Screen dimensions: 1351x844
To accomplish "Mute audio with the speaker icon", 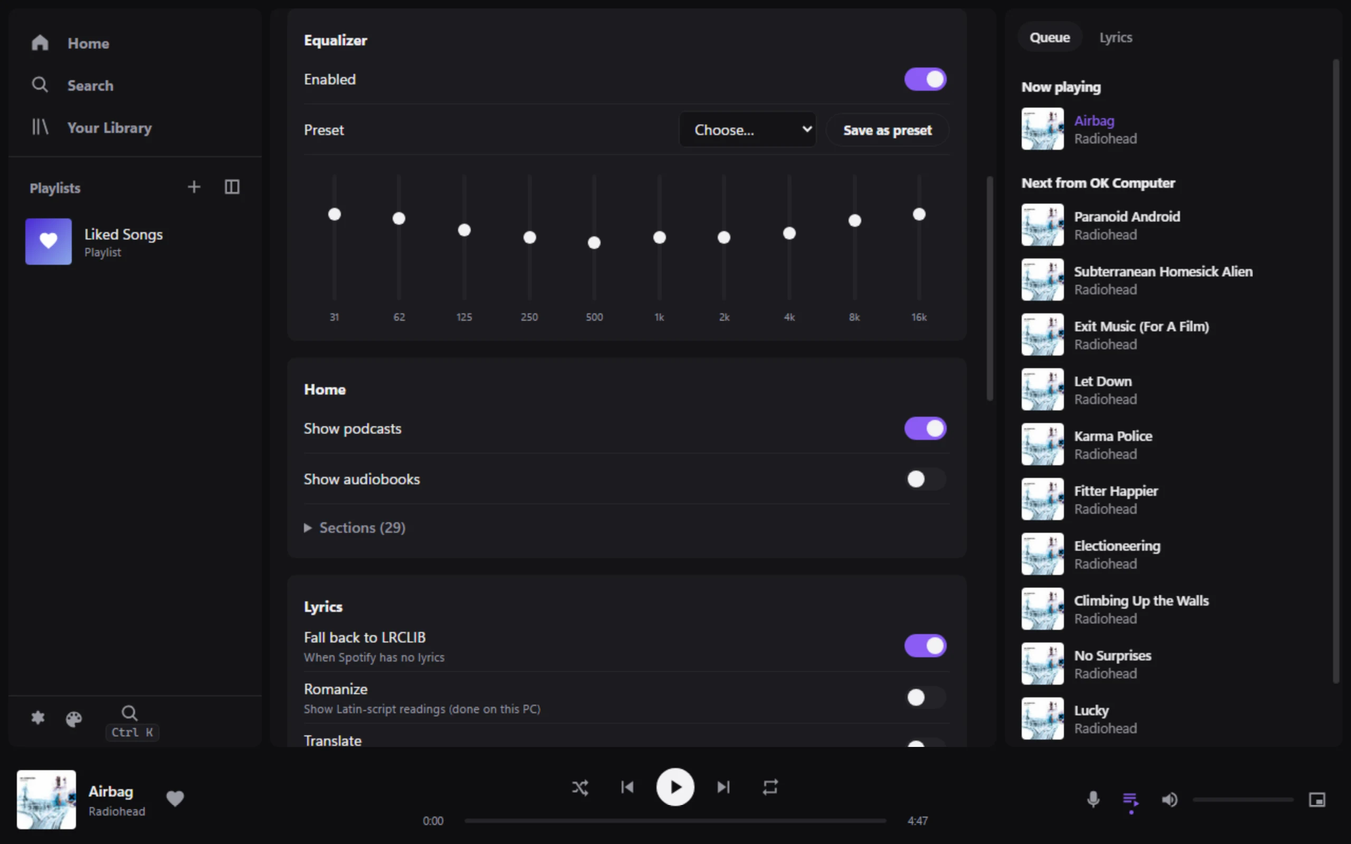I will coord(1169,800).
